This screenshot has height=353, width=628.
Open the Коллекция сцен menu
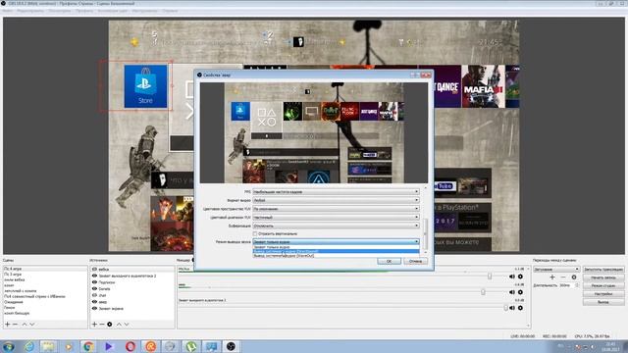(x=113, y=11)
